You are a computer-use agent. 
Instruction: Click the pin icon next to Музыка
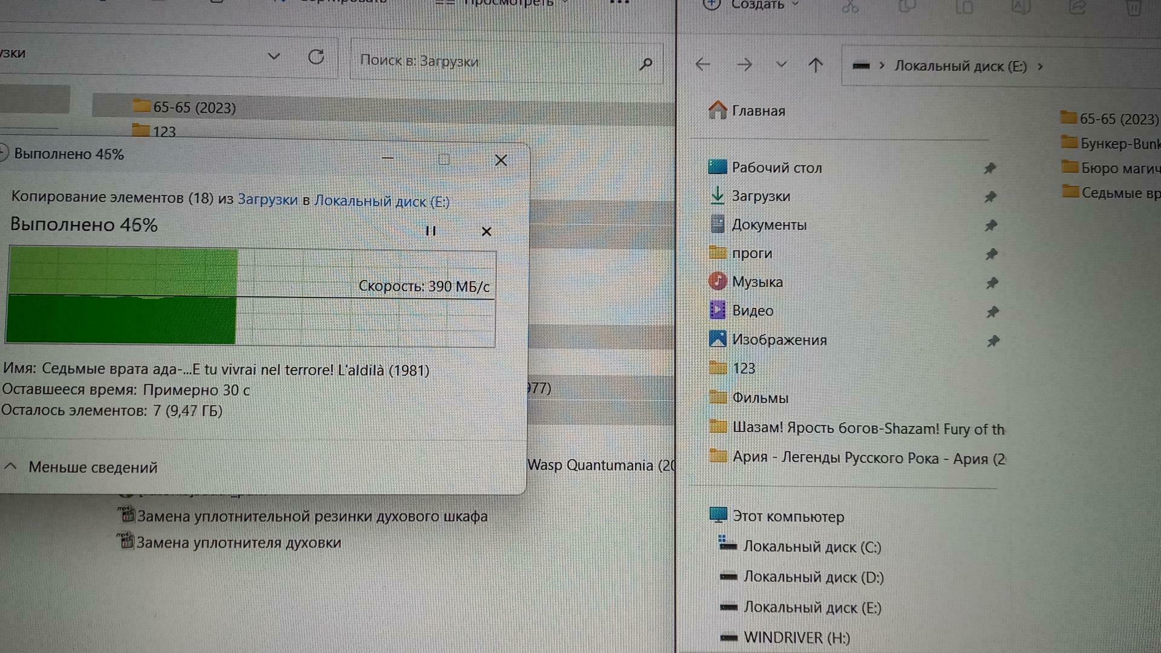coord(992,282)
